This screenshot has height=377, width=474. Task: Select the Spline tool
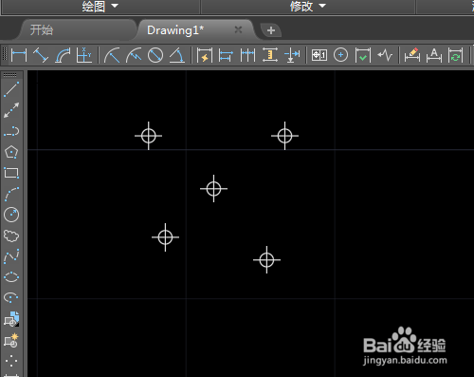(11, 256)
